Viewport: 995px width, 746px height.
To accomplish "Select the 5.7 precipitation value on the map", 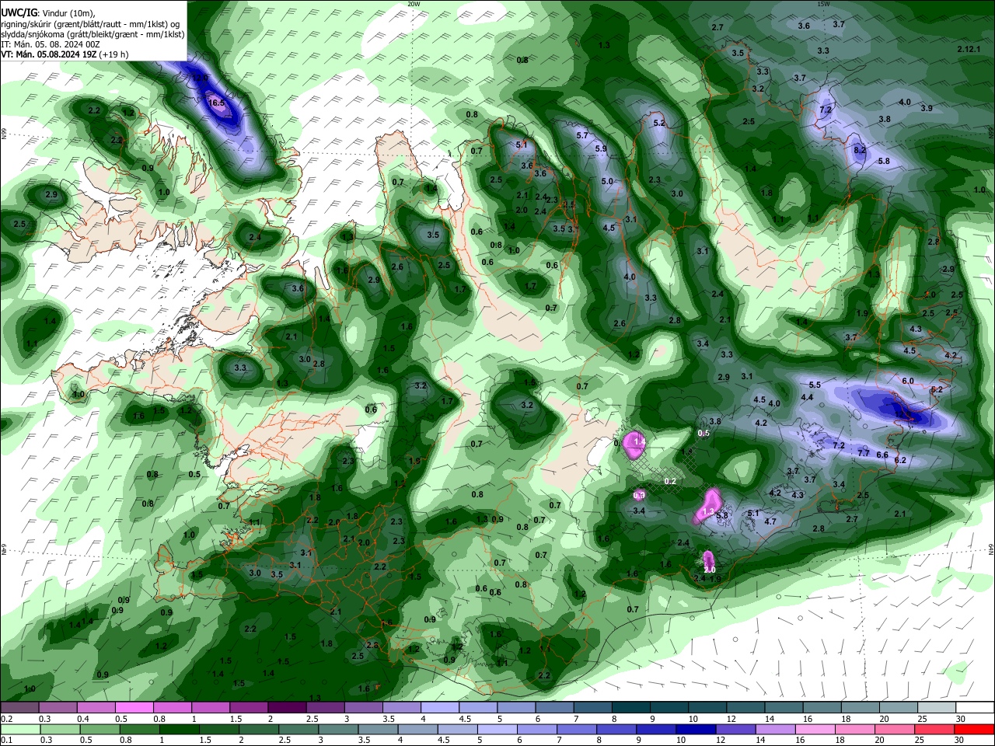I will (582, 136).
